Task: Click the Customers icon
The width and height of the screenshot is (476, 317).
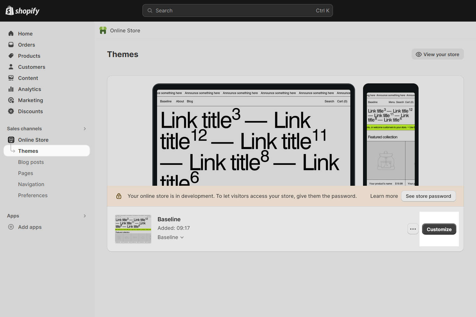Action: 11,67
